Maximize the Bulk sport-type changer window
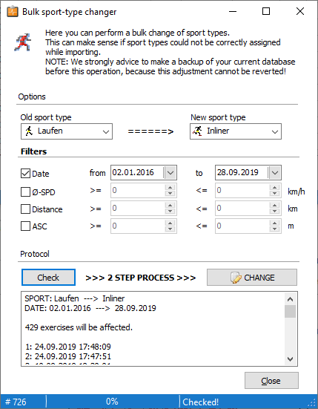Viewport: 318px width, 409px height. tap(266, 11)
